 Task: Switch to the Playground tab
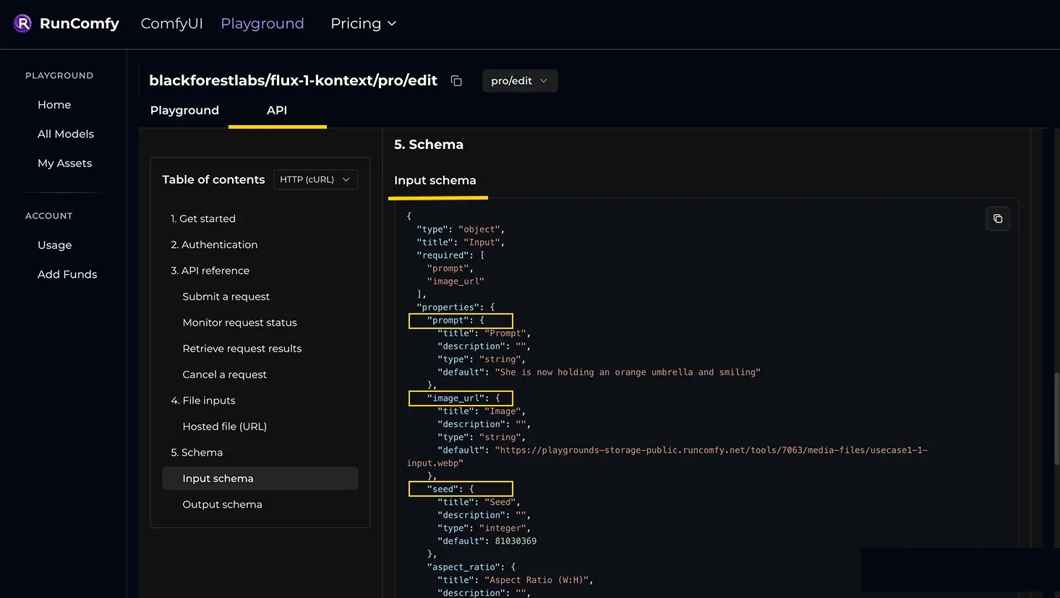point(184,110)
